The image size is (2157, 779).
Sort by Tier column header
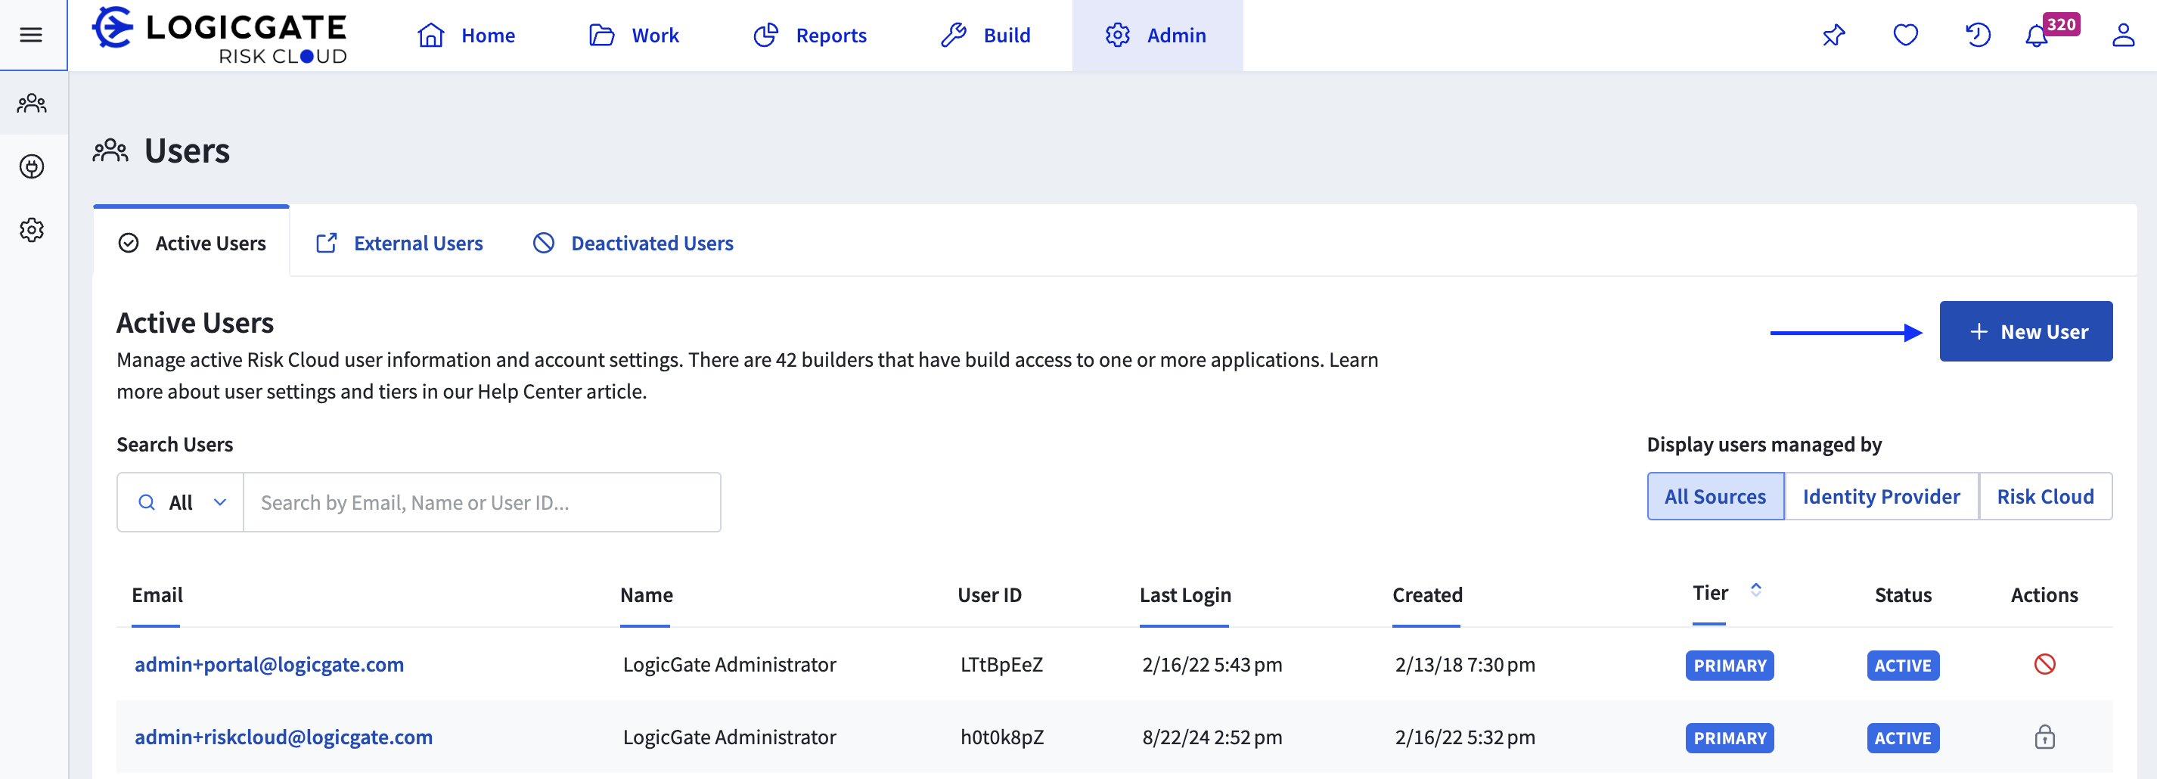tap(1710, 593)
